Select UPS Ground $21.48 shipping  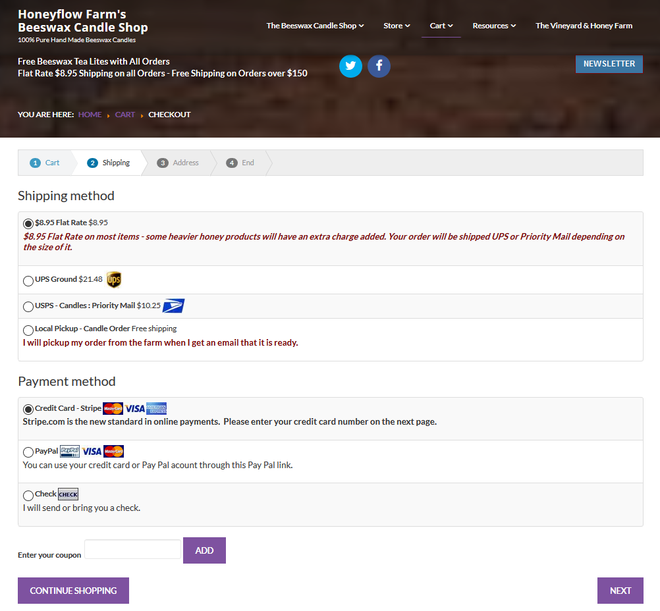pyautogui.click(x=28, y=280)
